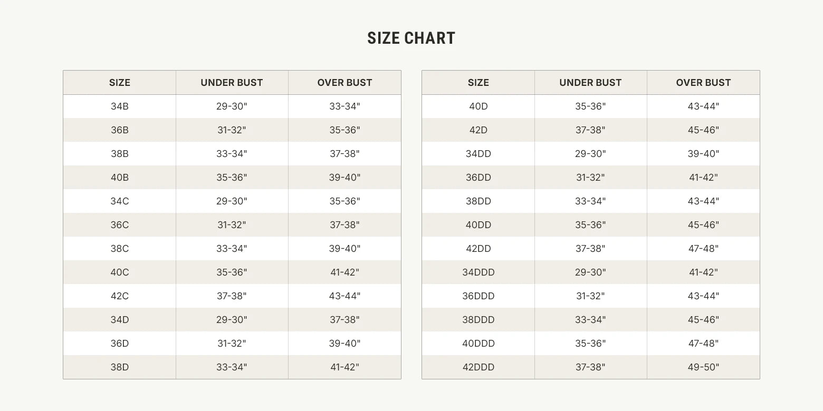Click the right table UNDER BUST header
The image size is (823, 411).
(x=590, y=83)
